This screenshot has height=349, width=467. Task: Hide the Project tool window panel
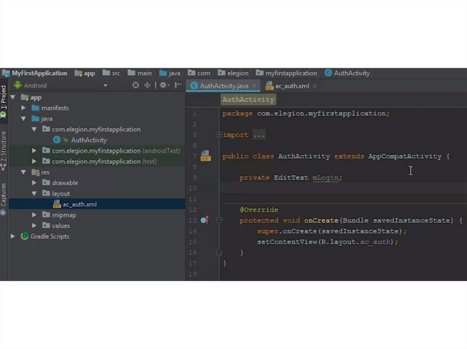tap(178, 85)
